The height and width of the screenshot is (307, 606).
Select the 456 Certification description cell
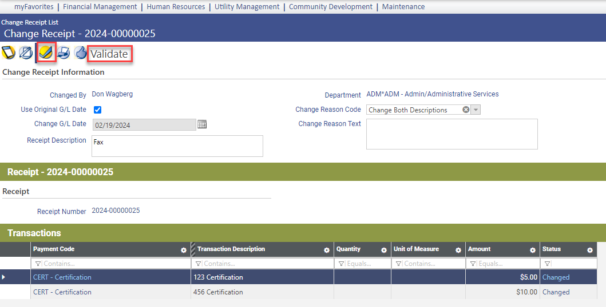(263, 292)
